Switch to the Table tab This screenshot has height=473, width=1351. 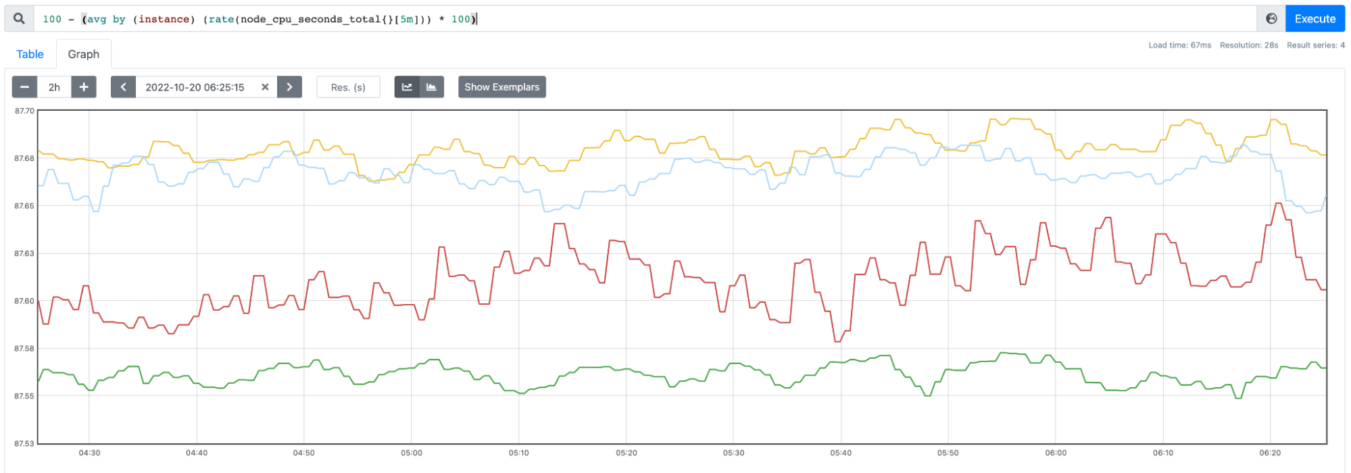30,54
